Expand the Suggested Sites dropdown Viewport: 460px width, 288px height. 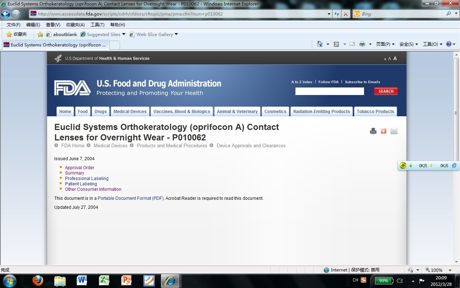coord(124,34)
